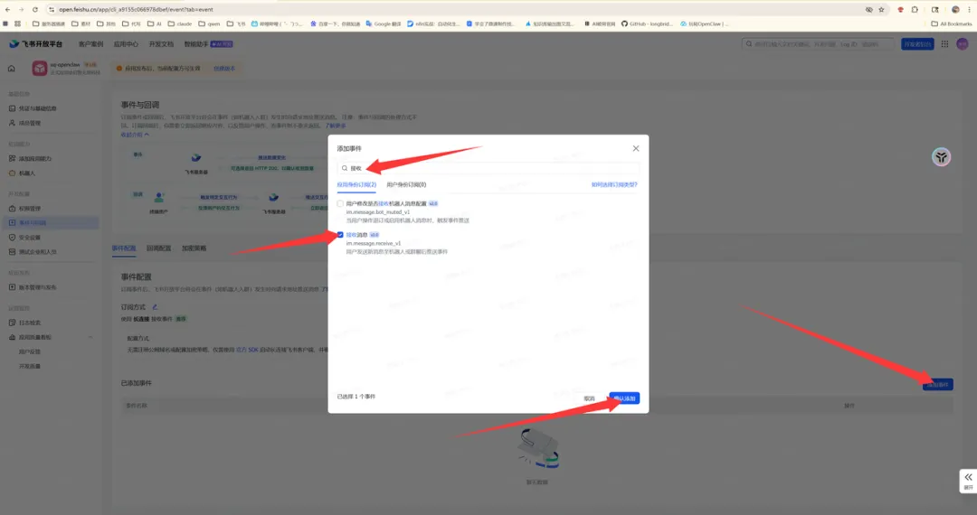Open Google 翻译 bookmark
The height and width of the screenshot is (515, 977).
[384, 23]
